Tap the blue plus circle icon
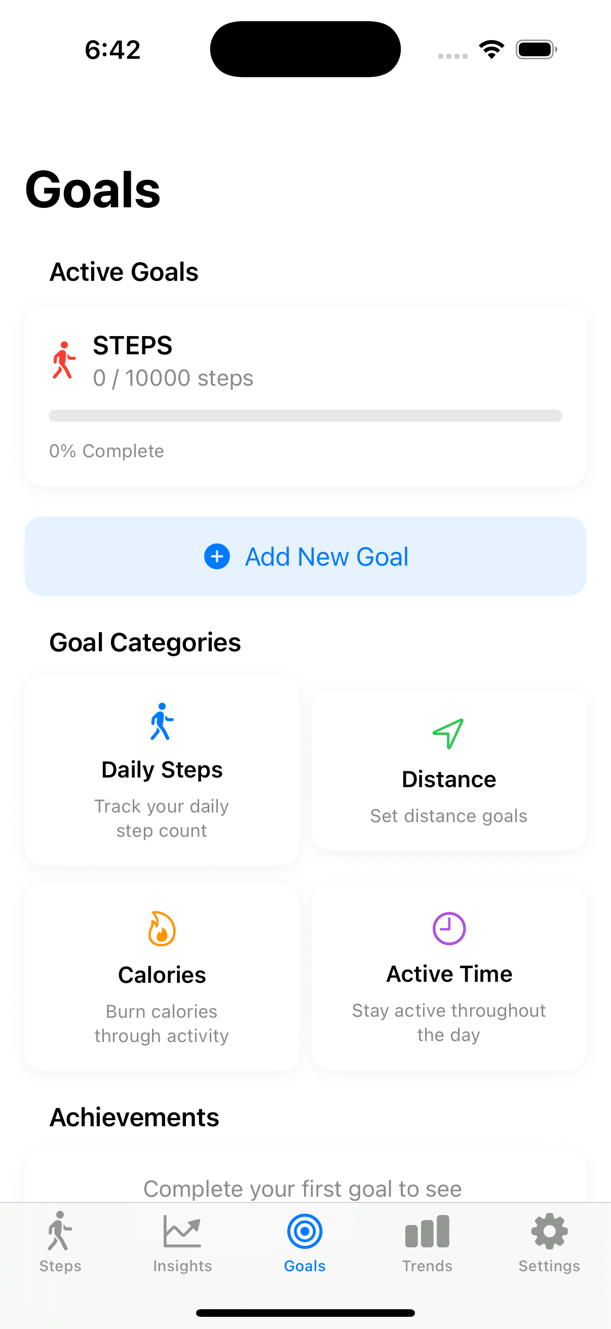Image resolution: width=611 pixels, height=1329 pixels. [217, 557]
